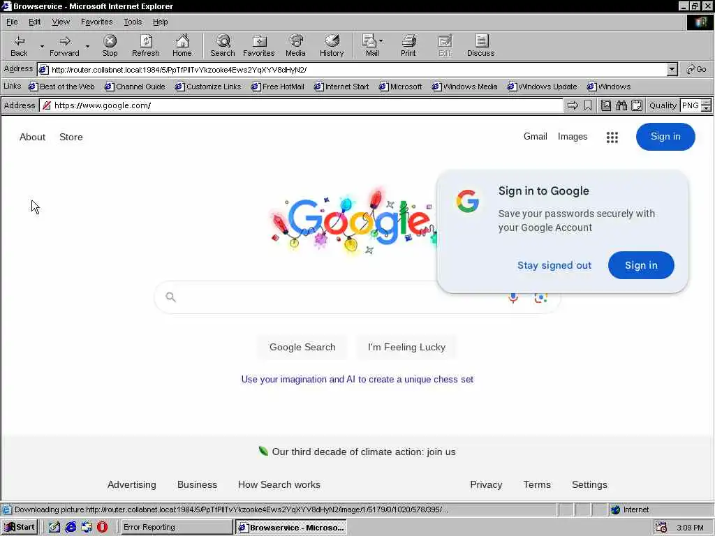Click the Go button beside the address bar
Image resolution: width=715 pixels, height=536 pixels.
pyautogui.click(x=696, y=69)
